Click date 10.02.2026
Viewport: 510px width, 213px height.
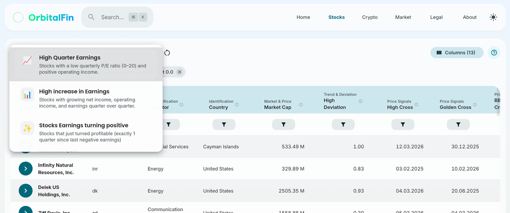click(465, 169)
